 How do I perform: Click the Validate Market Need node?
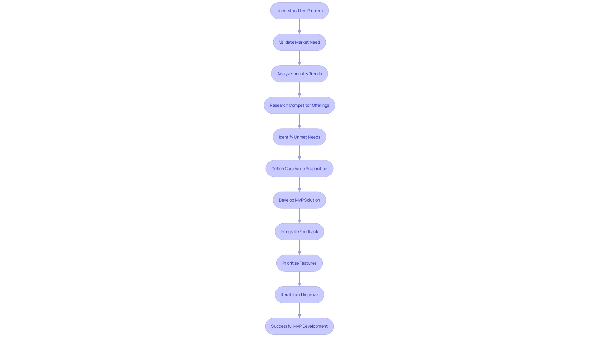click(x=299, y=42)
